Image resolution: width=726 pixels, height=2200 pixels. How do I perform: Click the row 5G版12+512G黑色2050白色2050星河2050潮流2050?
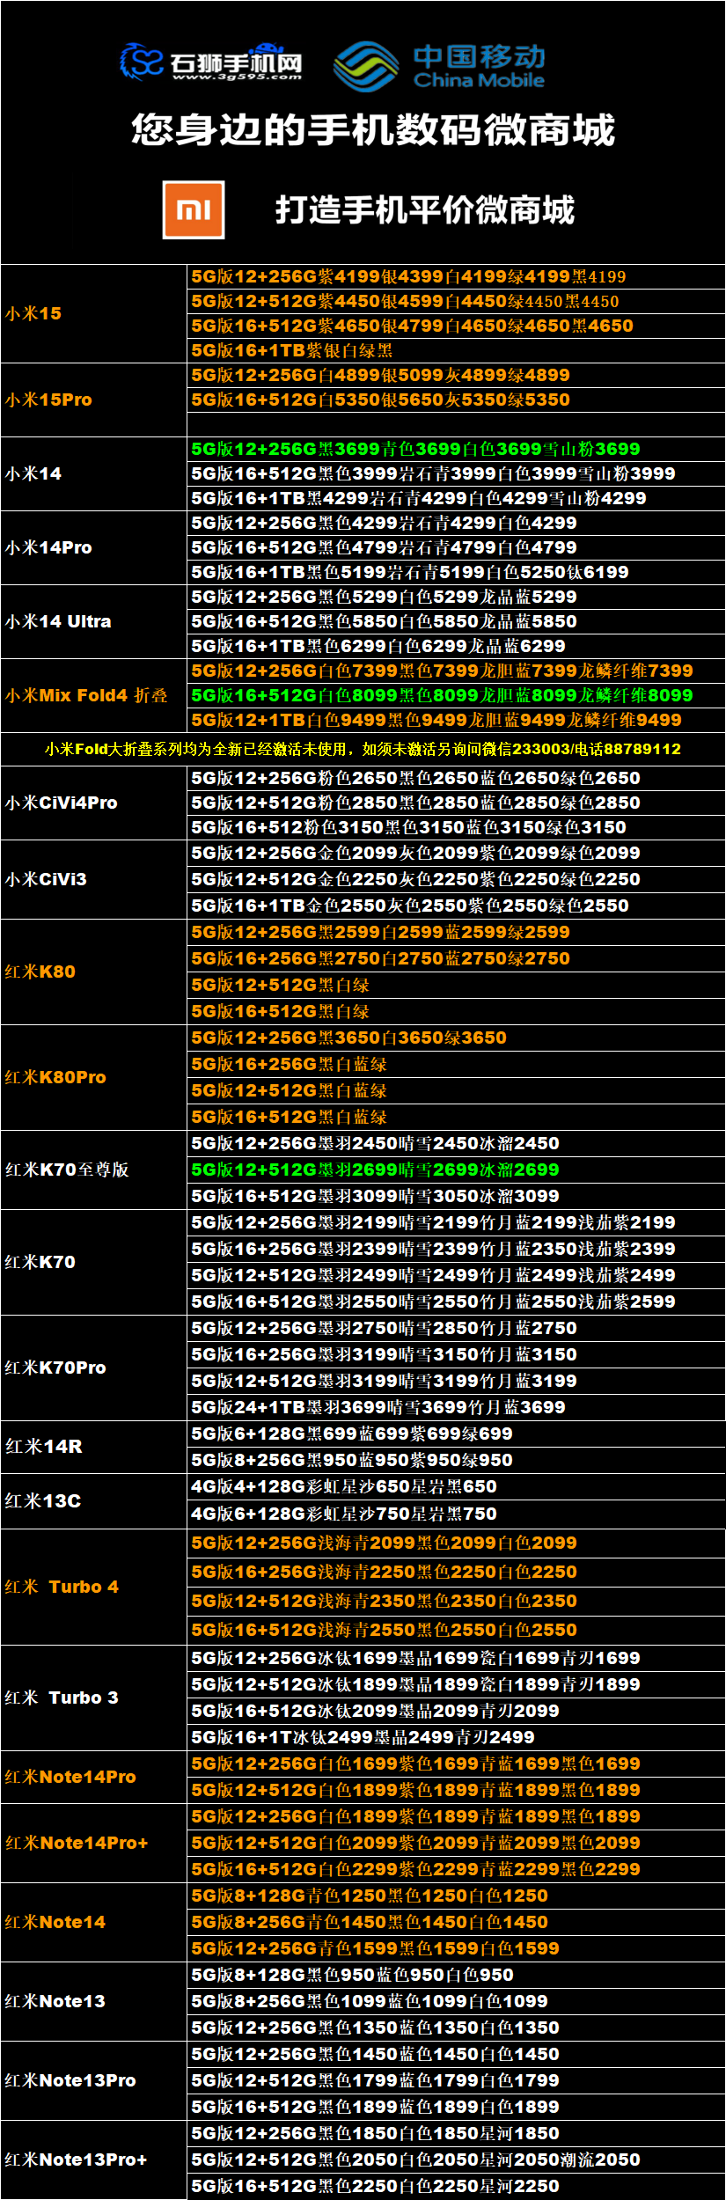456,2160
